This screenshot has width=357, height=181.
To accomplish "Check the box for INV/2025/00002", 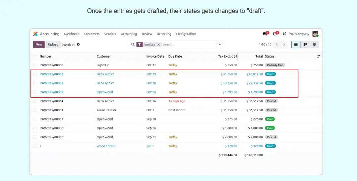I will [35, 74].
